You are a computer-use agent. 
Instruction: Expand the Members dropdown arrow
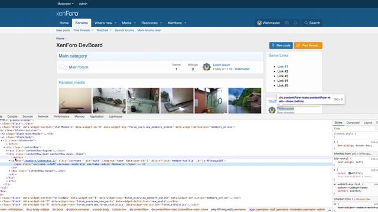tap(185, 23)
